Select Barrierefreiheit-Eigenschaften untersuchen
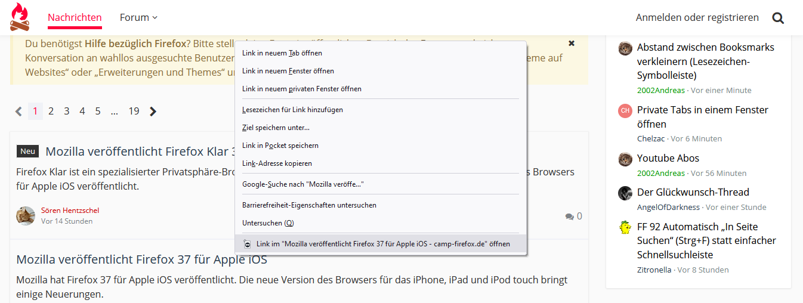Screen dimensions: 803x303 381,205
